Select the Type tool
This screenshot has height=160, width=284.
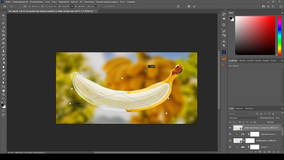3,79
